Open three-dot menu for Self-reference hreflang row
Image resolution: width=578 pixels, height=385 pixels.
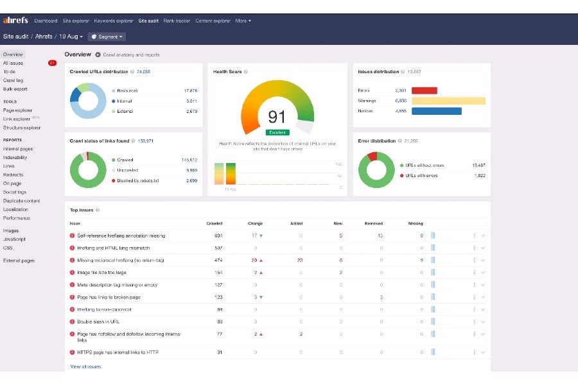coord(474,235)
